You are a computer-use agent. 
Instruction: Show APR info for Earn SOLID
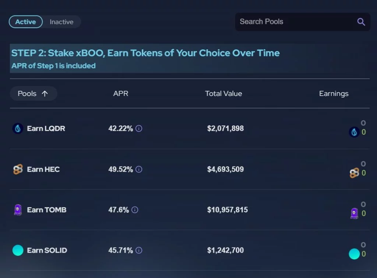(139, 250)
